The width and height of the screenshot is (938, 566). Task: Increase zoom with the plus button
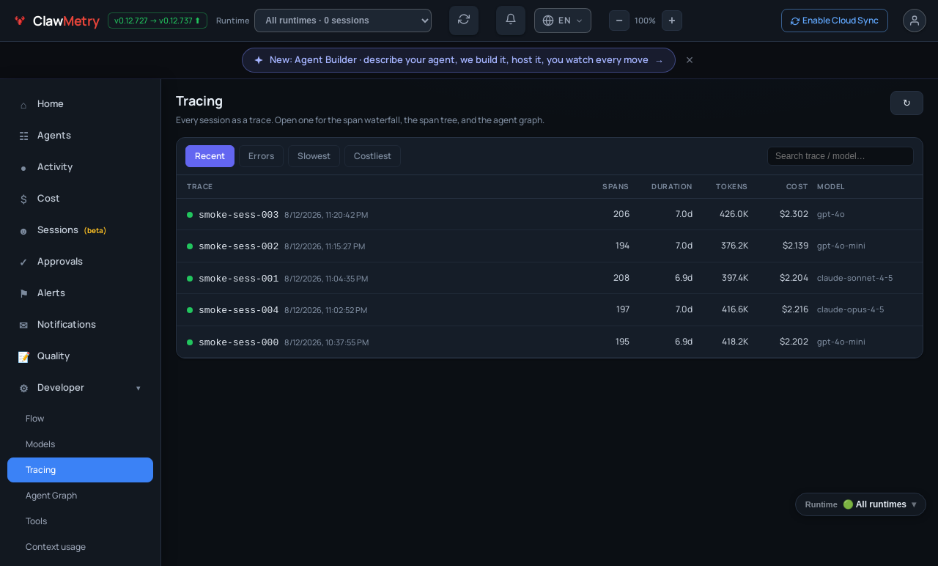(x=672, y=21)
